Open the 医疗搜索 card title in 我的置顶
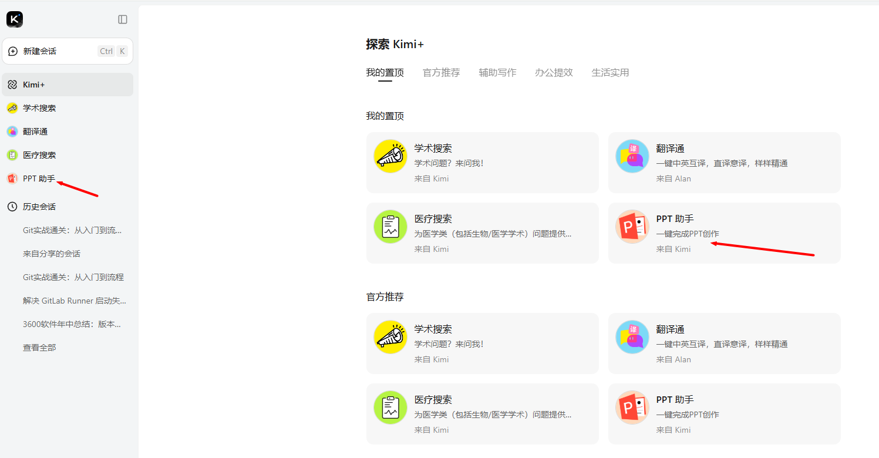The height and width of the screenshot is (458, 879). click(x=433, y=219)
